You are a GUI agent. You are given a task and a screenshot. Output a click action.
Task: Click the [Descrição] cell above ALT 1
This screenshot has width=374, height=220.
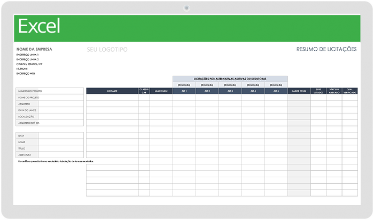tap(184, 85)
